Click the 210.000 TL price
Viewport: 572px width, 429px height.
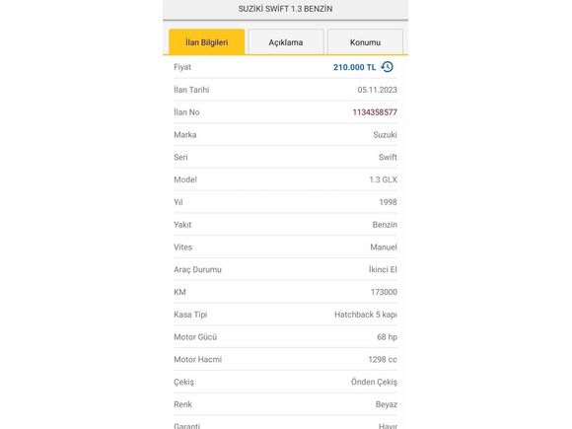coord(354,67)
